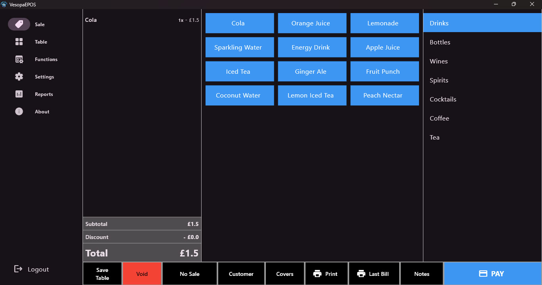Select the Cola line in the order list
Viewport: 542px width, 285px height.
[x=142, y=20]
